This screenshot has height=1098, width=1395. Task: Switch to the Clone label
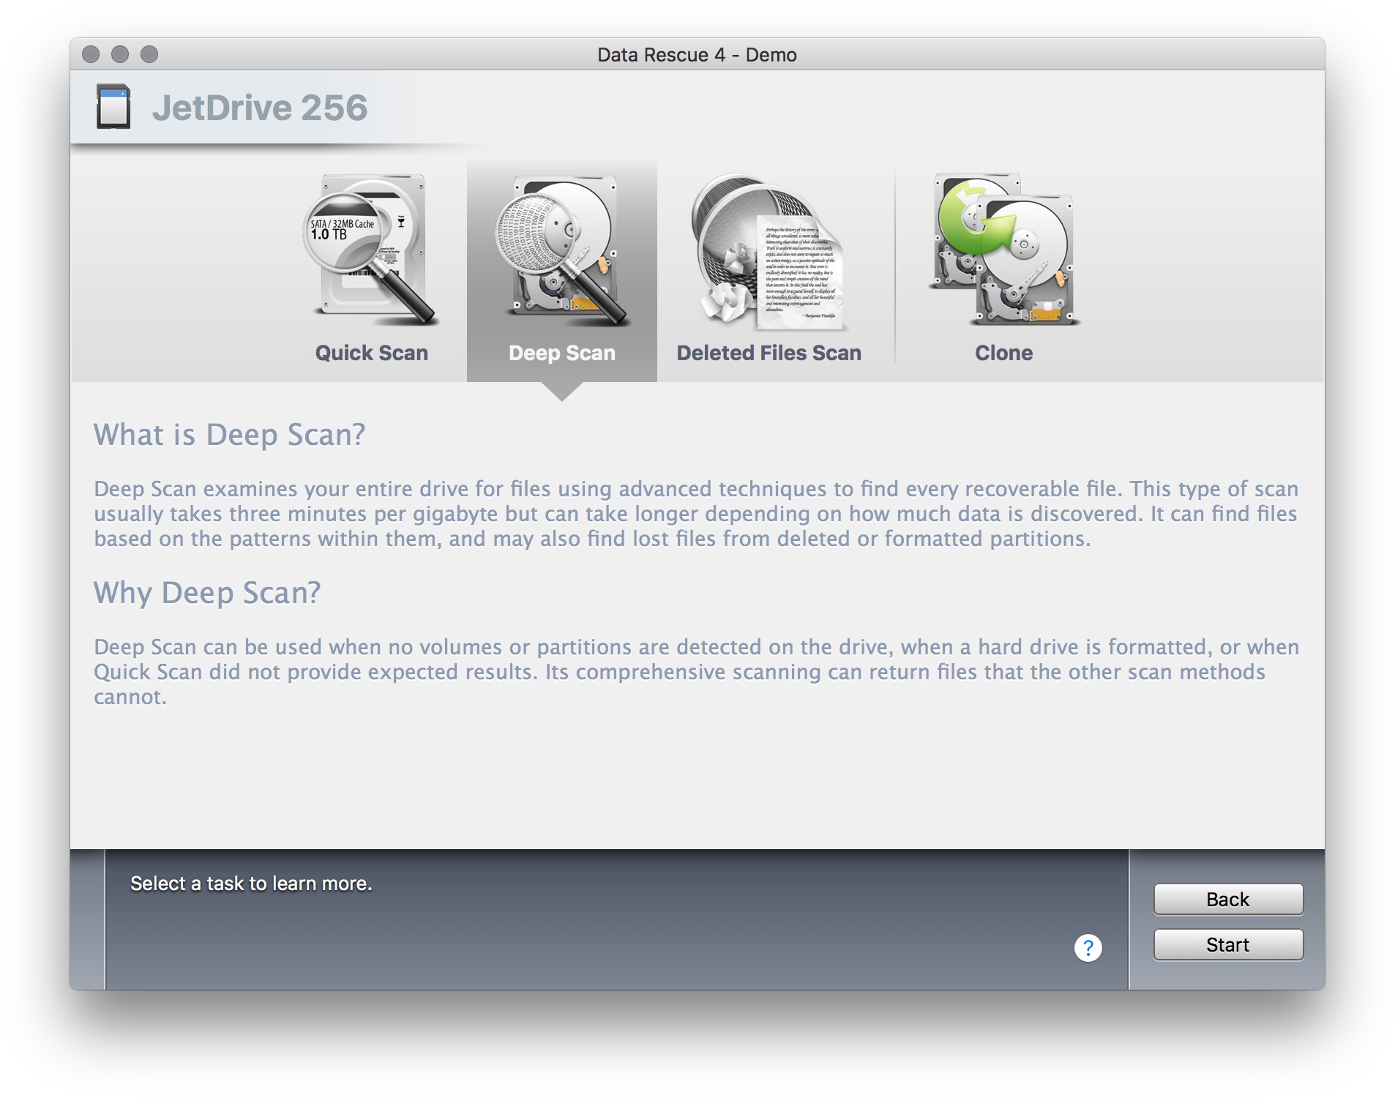(x=1003, y=353)
